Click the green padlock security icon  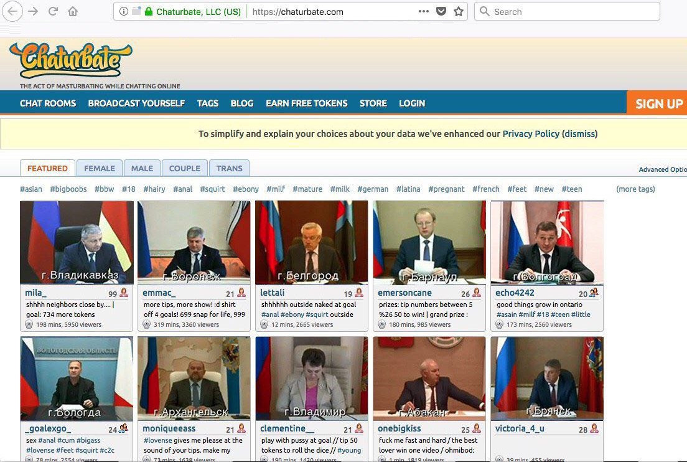tap(149, 11)
